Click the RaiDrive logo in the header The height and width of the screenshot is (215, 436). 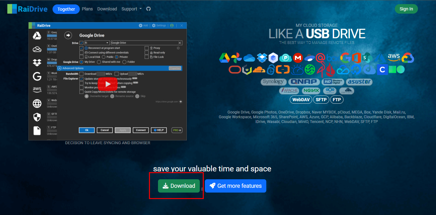pos(28,9)
